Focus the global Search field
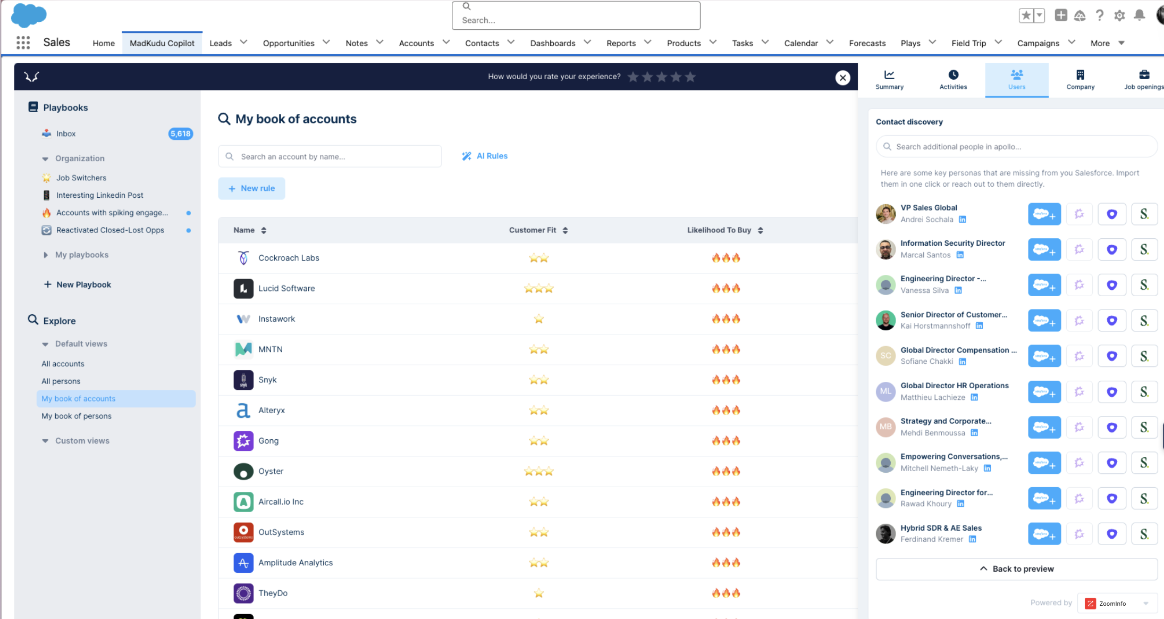This screenshot has width=1164, height=619. point(576,15)
